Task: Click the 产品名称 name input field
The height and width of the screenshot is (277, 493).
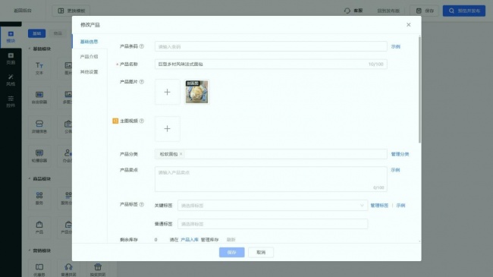Action: (271, 64)
